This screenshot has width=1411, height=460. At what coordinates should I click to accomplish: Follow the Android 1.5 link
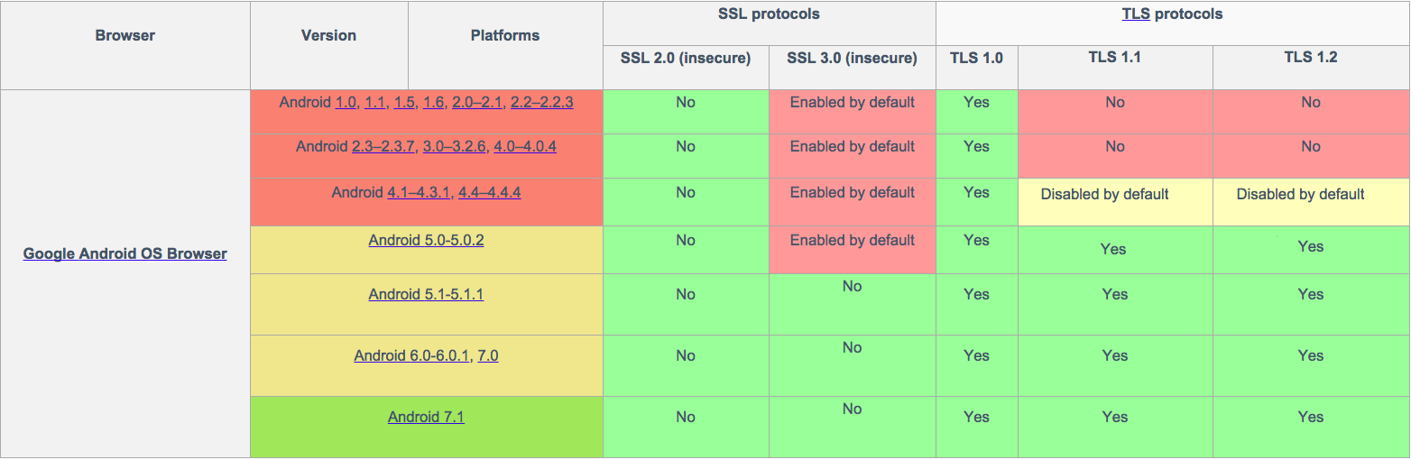(x=404, y=103)
